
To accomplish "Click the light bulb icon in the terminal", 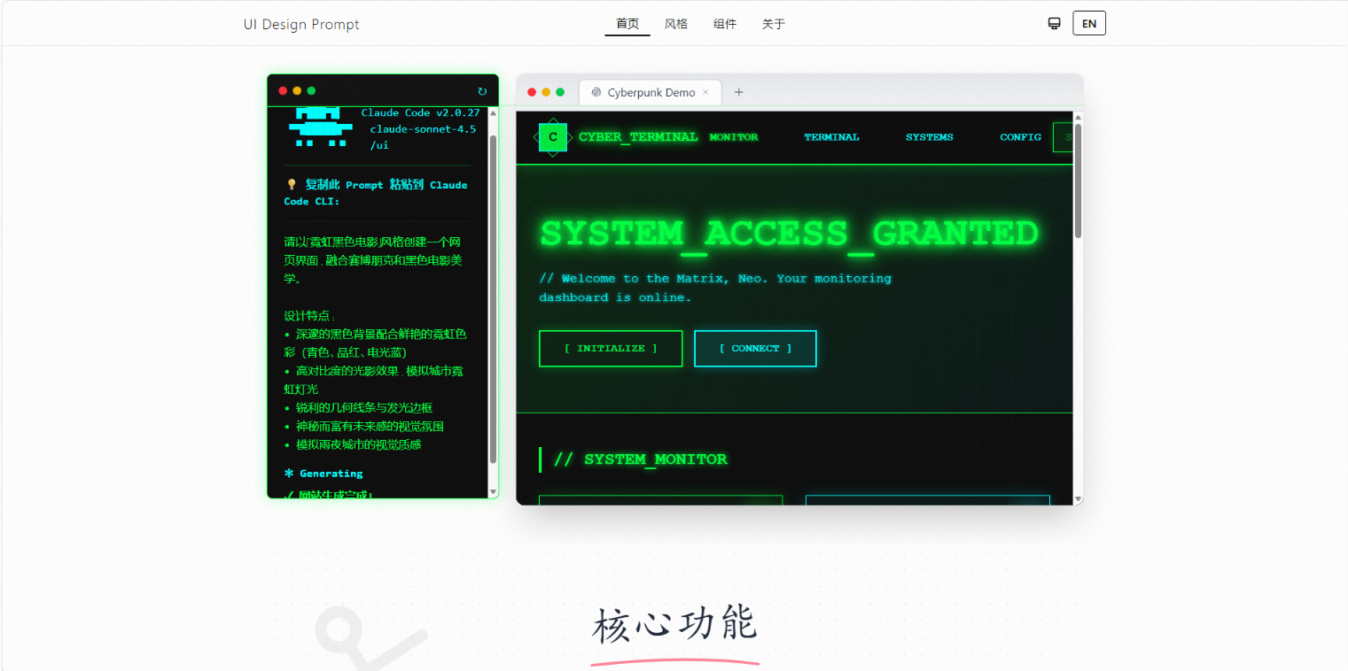I will (291, 185).
